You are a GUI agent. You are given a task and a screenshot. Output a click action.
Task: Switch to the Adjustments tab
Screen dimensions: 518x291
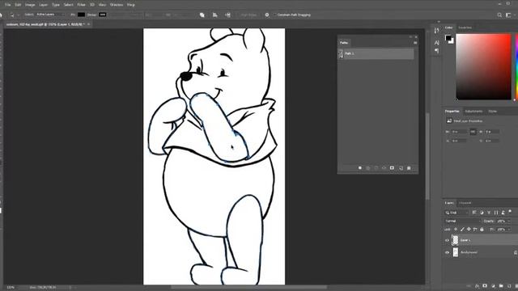pyautogui.click(x=473, y=112)
